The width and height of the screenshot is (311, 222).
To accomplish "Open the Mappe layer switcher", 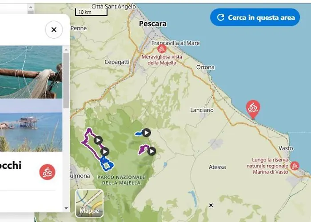I will pyautogui.click(x=89, y=203).
